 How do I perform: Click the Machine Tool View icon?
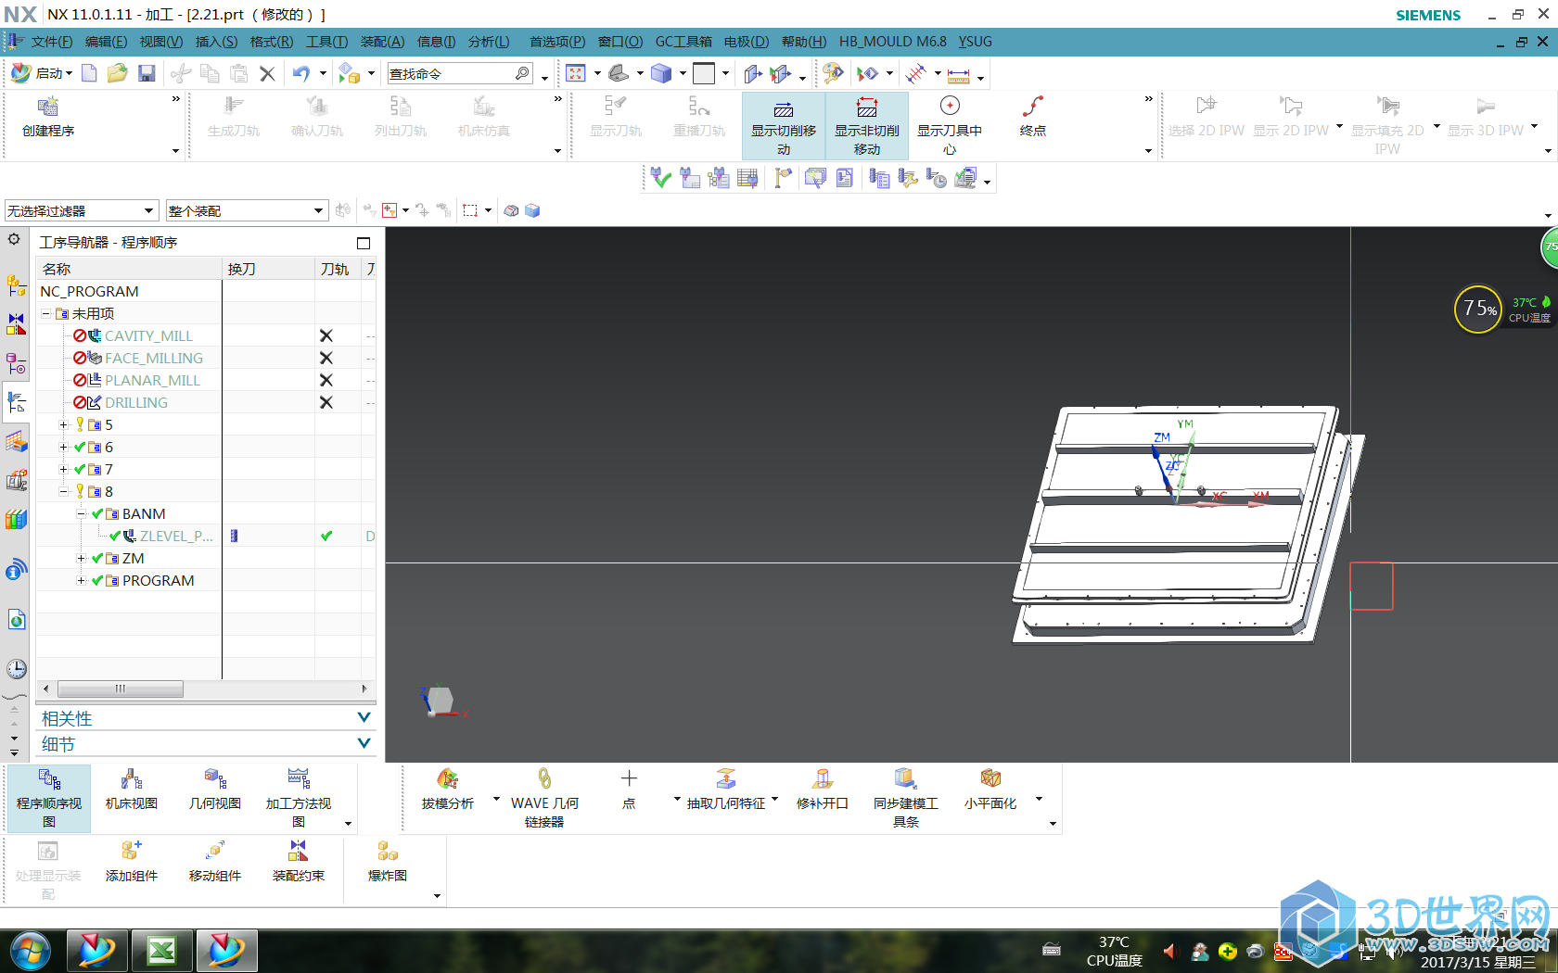[x=132, y=778]
